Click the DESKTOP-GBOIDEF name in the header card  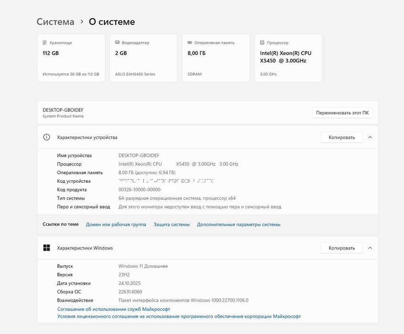click(63, 110)
